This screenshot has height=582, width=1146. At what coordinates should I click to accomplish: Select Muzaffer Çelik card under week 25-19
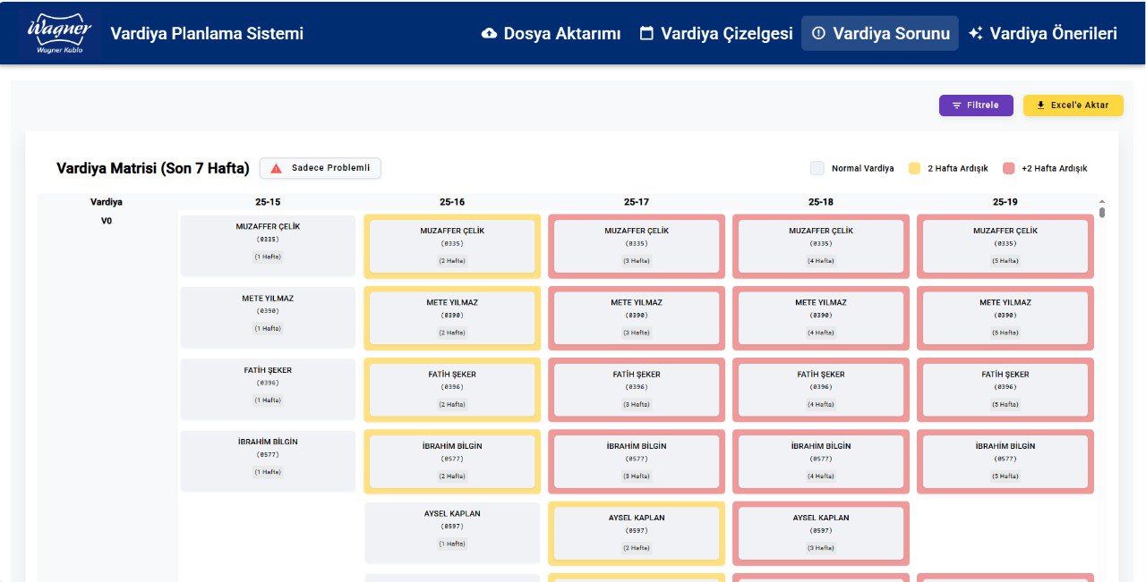pyautogui.click(x=1005, y=244)
